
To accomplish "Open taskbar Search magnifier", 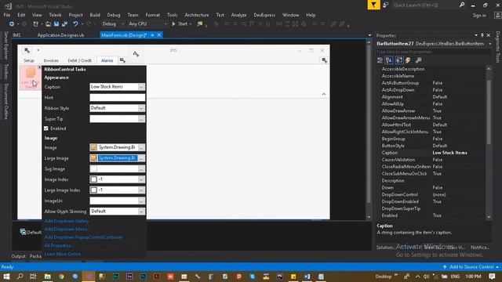I will (20, 277).
